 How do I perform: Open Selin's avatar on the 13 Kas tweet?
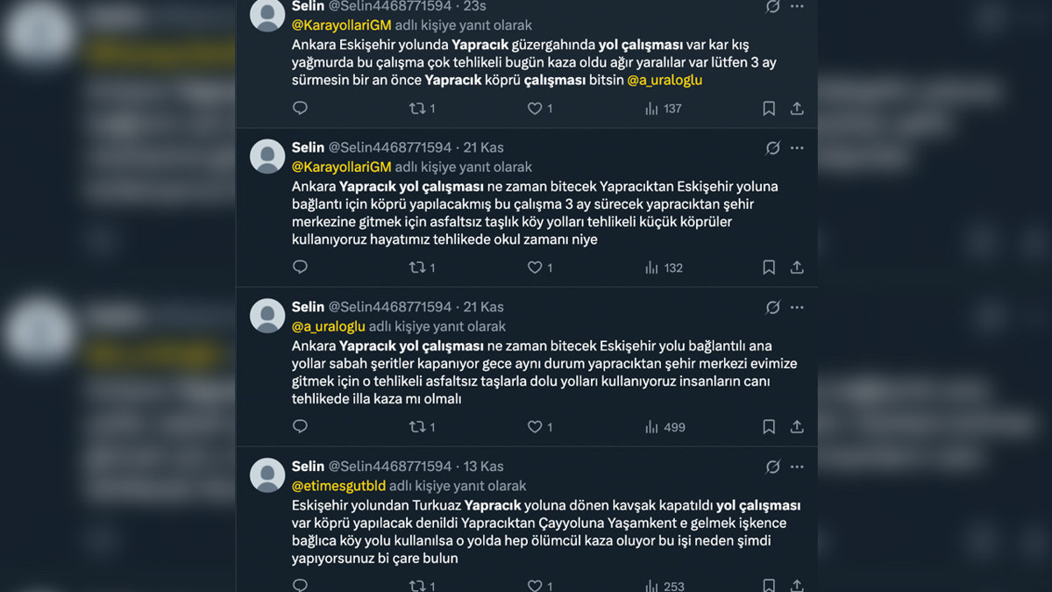click(267, 475)
